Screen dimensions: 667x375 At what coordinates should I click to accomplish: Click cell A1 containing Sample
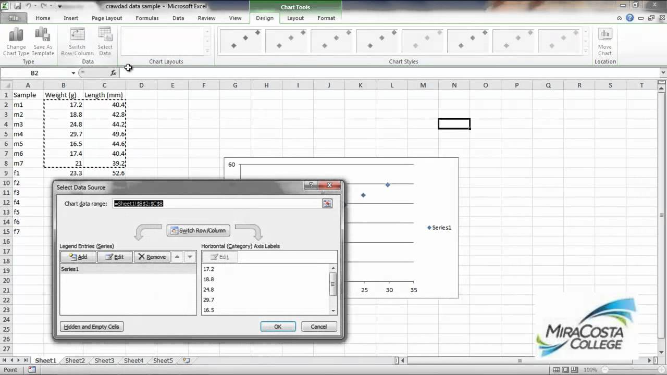(x=28, y=95)
